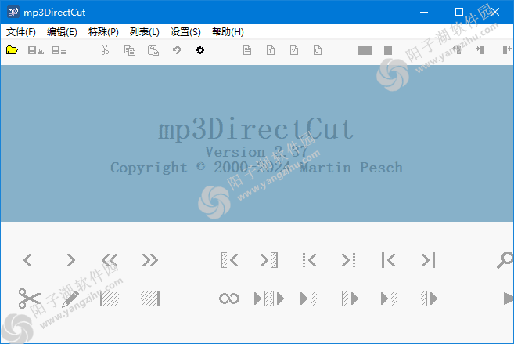Step forward with single right chevron
The width and height of the screenshot is (514, 344).
pos(71,260)
